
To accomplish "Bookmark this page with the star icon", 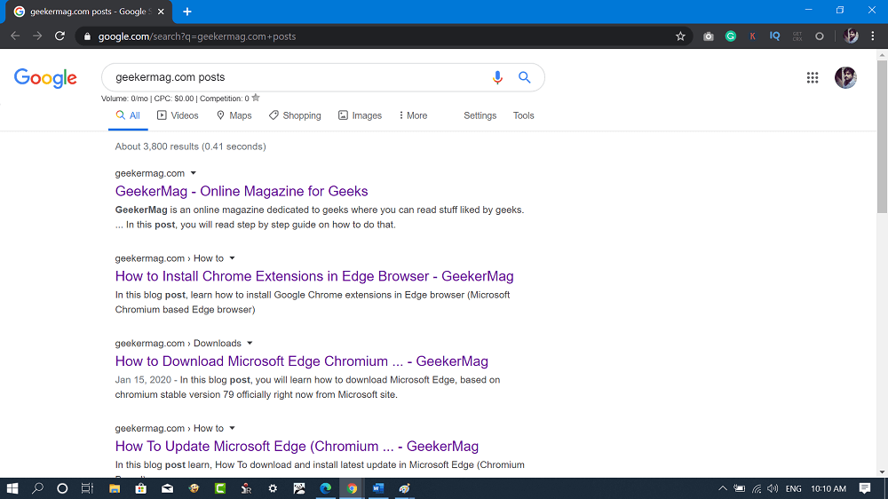I will coord(680,36).
